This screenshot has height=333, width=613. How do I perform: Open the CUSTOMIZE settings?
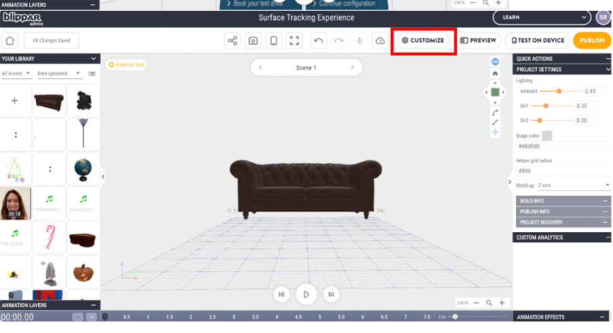point(423,41)
